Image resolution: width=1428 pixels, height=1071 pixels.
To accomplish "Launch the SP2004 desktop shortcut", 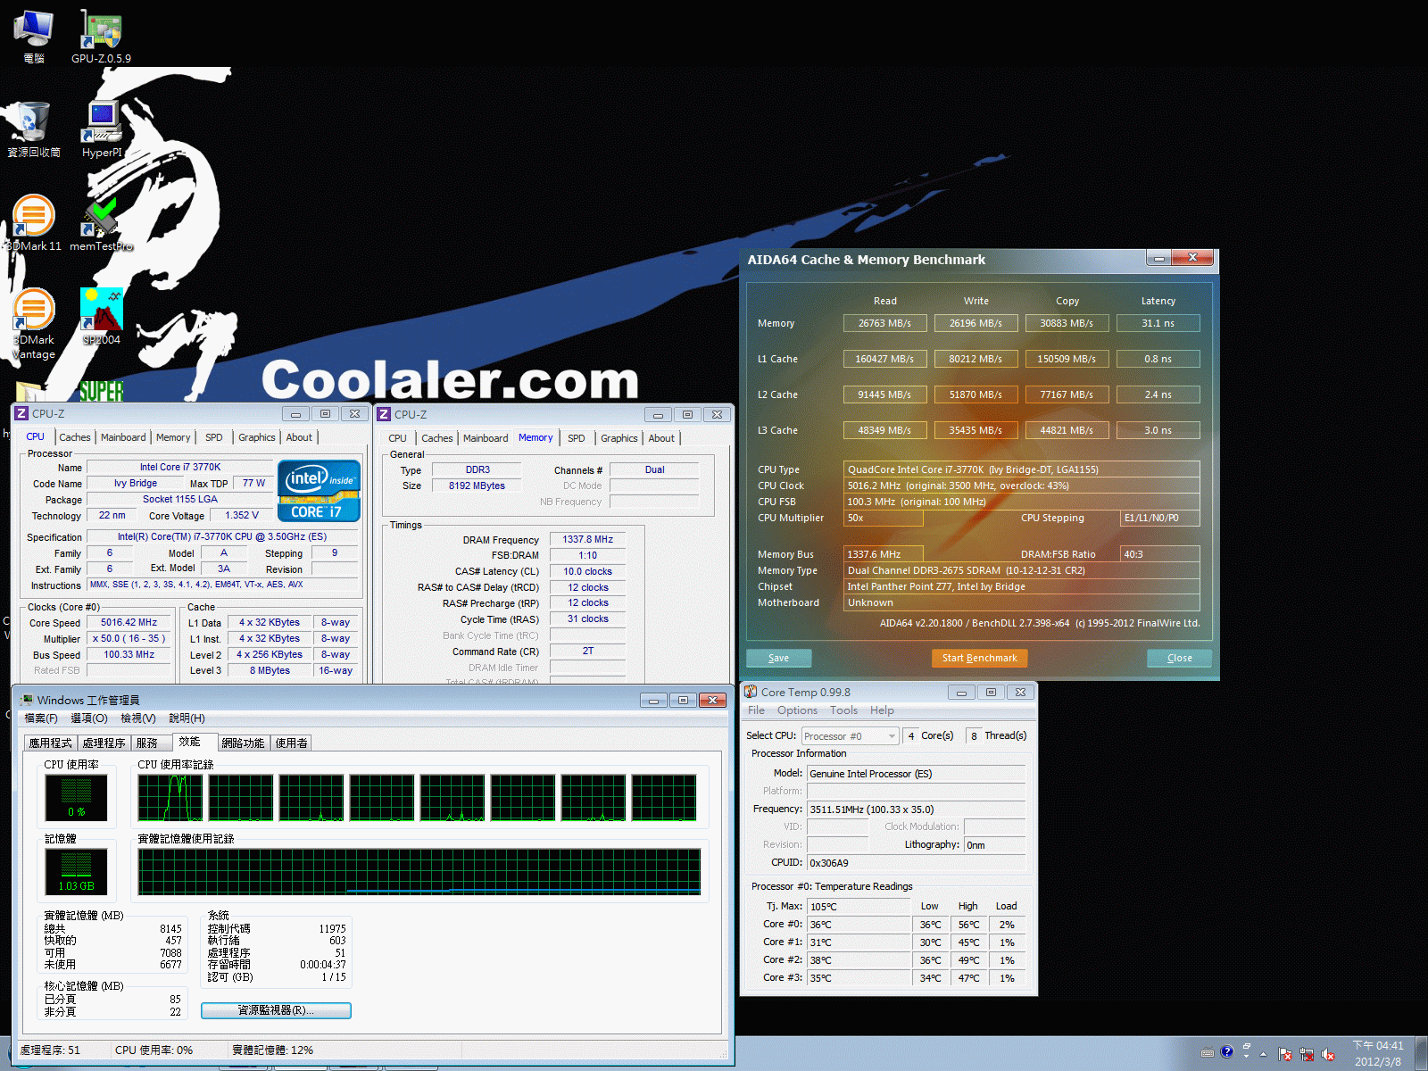I will point(102,316).
